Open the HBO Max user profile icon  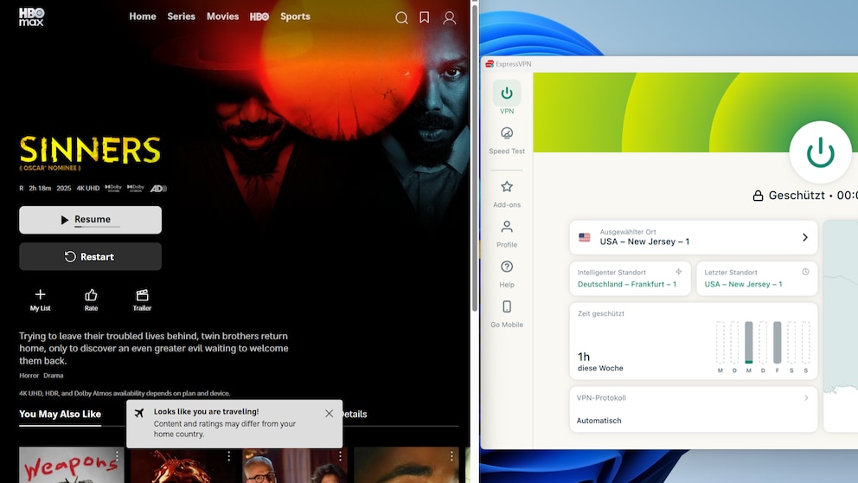coord(449,17)
